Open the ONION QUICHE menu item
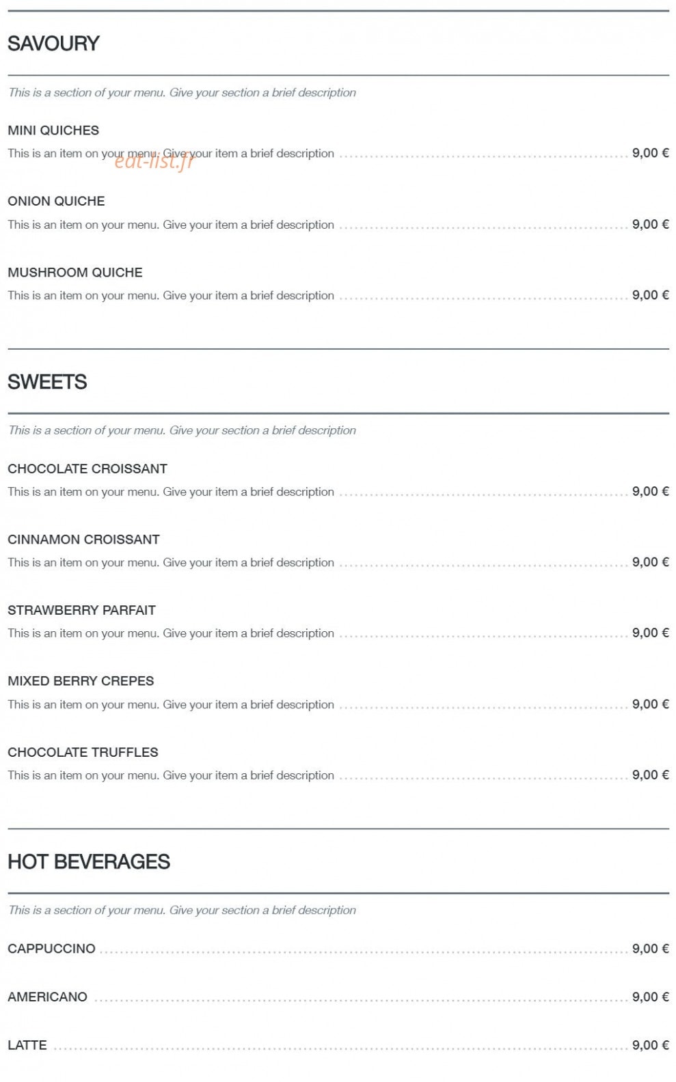The width and height of the screenshot is (676, 1082). click(56, 202)
